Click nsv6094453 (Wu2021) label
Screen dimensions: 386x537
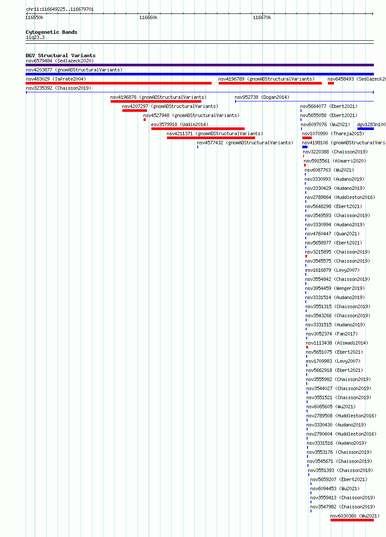tap(335, 488)
